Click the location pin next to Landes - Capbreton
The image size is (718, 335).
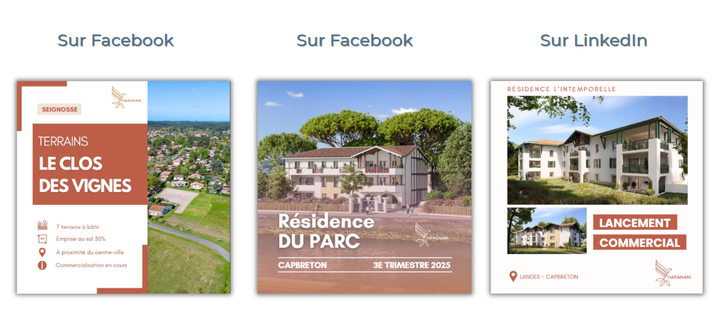514,276
